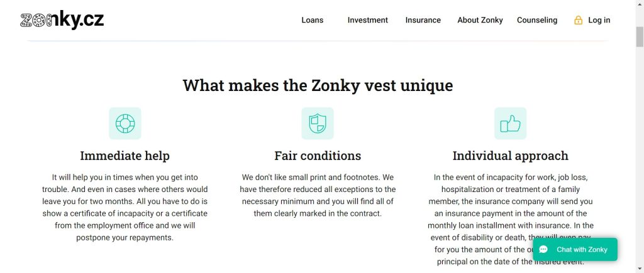Image resolution: width=644 pixels, height=273 pixels.
Task: Click the Fair conditions heading
Action: 318,156
